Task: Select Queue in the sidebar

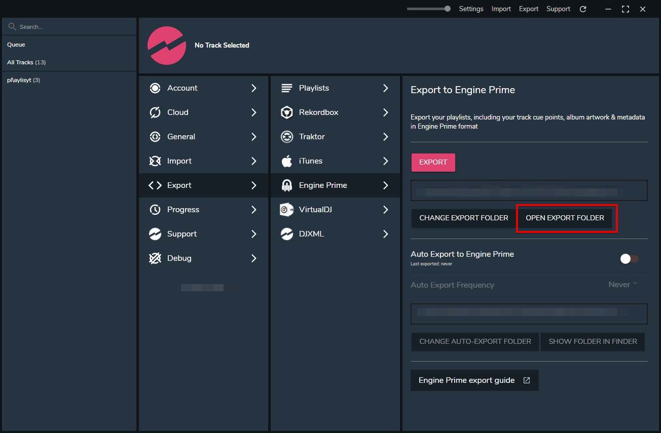Action: 69,45
